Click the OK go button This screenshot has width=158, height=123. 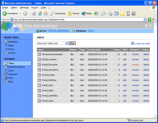pyautogui.click(x=151, y=20)
